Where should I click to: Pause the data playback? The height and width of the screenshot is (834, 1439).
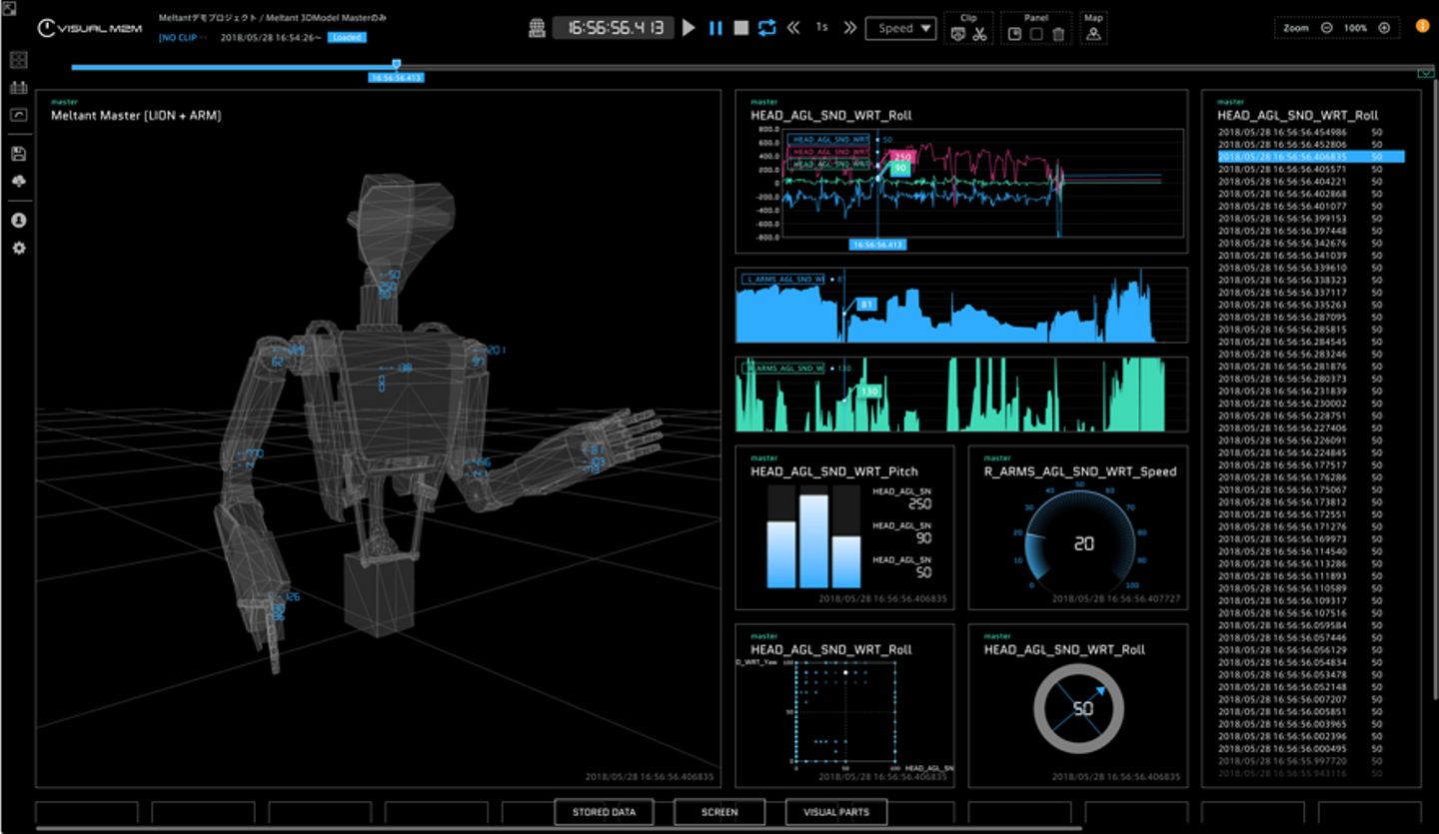click(x=716, y=28)
